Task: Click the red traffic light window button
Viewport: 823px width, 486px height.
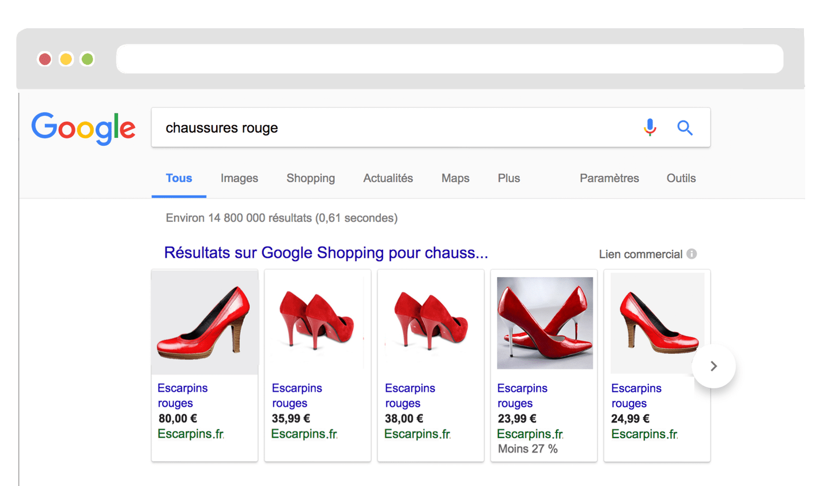Action: 44,58
